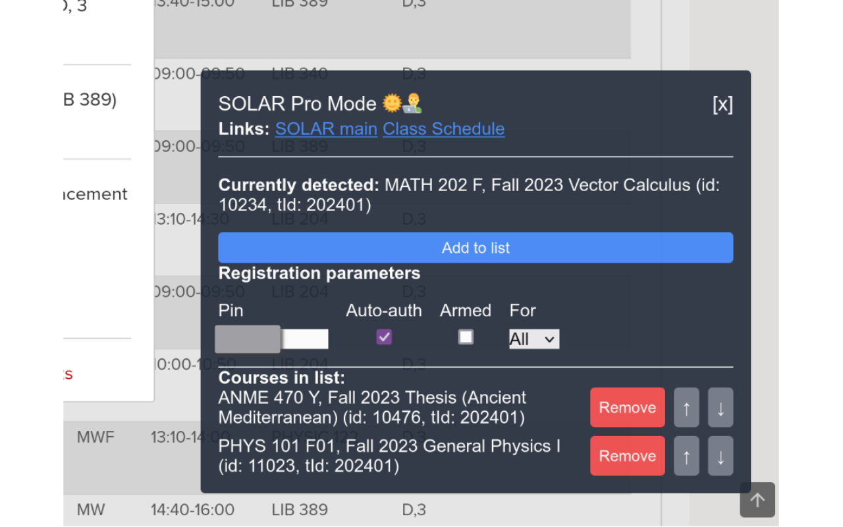This screenshot has width=843, height=527.
Task: Uncheck the Auto-auth checkbox
Action: 384,337
